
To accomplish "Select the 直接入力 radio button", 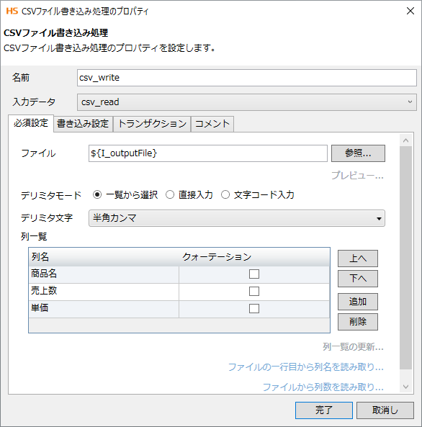I will click(x=170, y=194).
